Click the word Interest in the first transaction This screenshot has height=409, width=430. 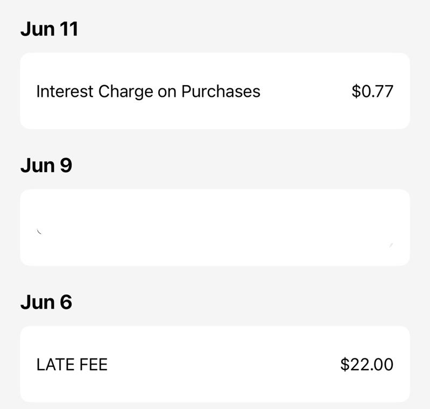[x=65, y=91]
